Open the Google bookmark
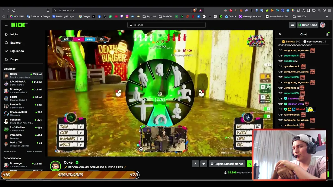 [x=84, y=16]
